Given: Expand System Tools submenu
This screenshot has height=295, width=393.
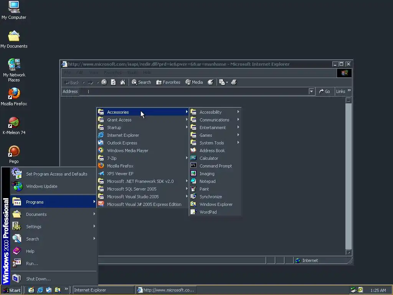Looking at the screenshot, I should click(215, 143).
